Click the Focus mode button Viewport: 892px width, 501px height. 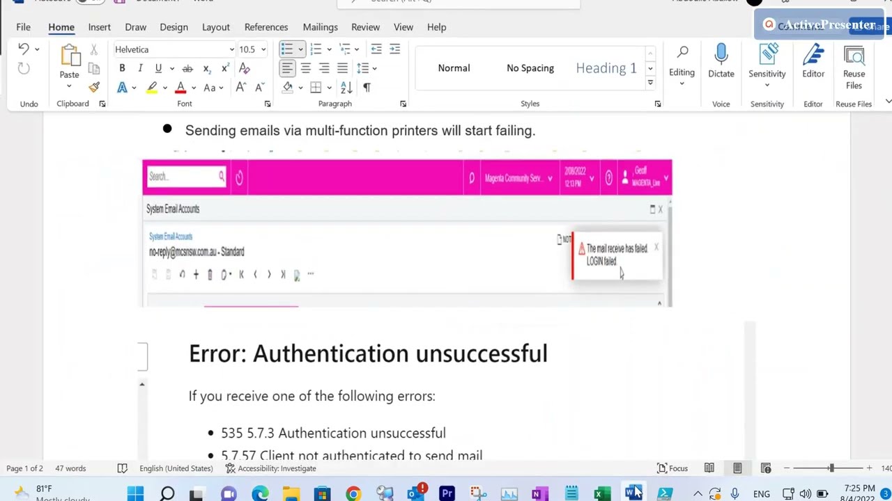[x=672, y=468]
